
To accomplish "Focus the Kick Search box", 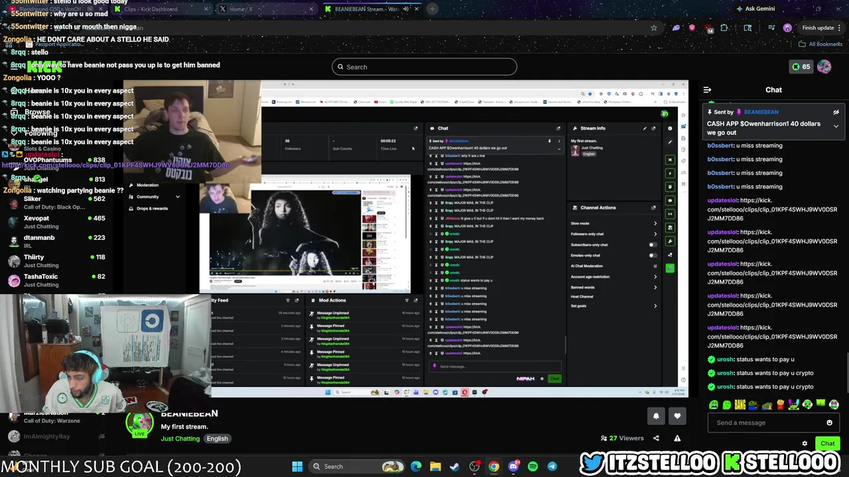I will (x=424, y=67).
